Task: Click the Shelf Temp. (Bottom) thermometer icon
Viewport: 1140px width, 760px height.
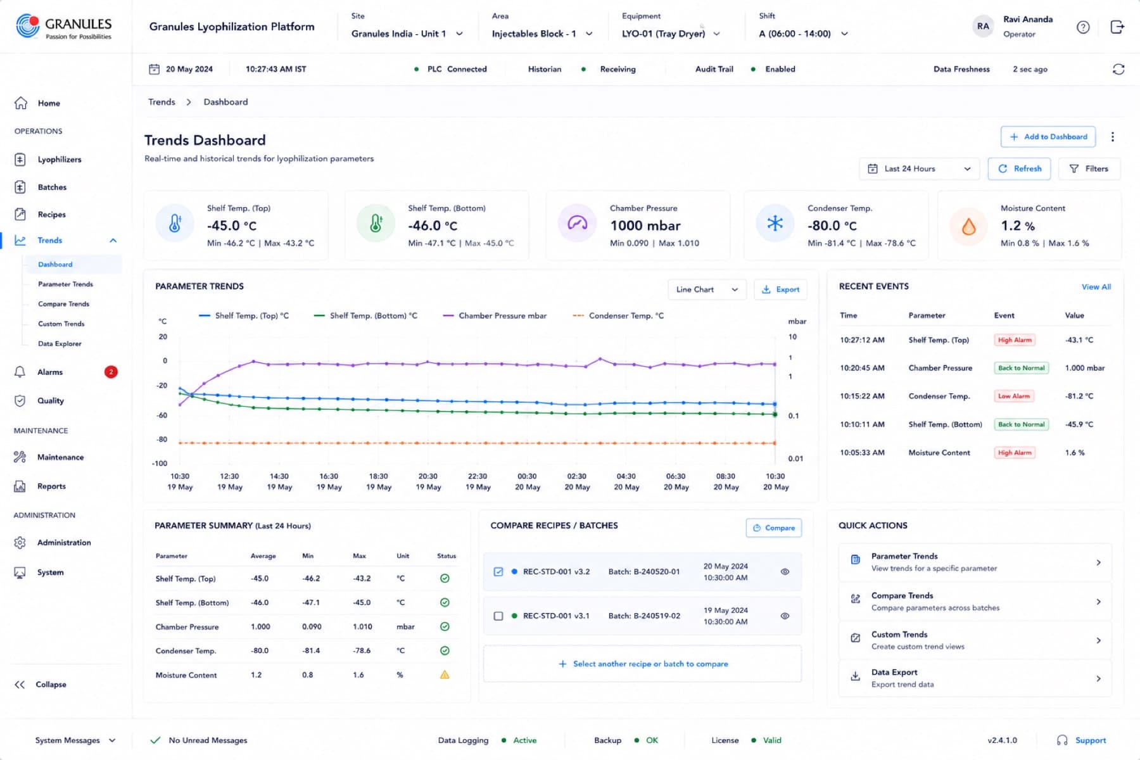Action: 376,223
